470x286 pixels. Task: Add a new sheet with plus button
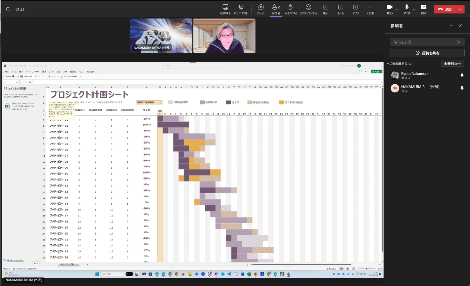click(x=87, y=264)
